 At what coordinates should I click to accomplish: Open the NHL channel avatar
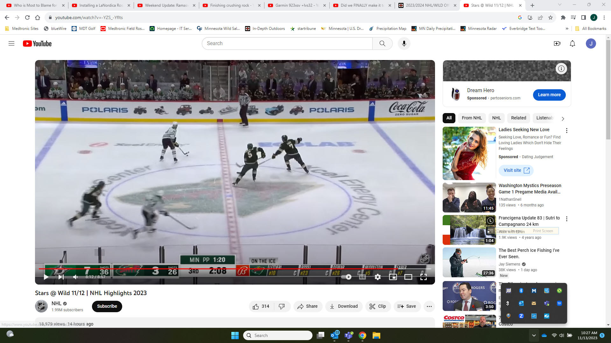(x=41, y=306)
